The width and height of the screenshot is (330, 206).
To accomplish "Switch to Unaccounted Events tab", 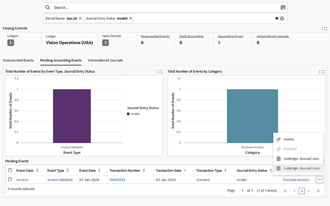I will [x=18, y=60].
